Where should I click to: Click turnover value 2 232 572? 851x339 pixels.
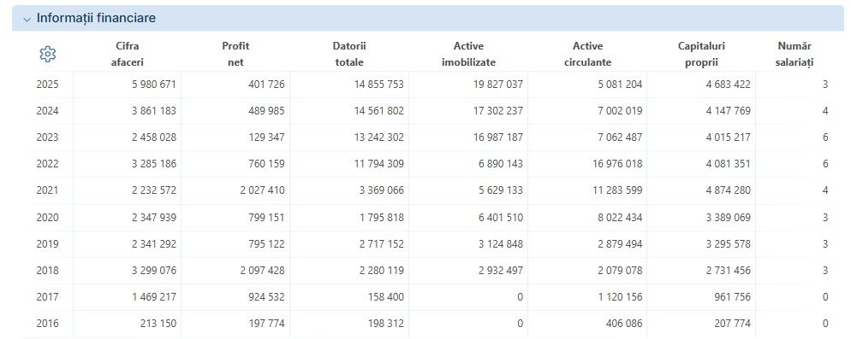tap(153, 190)
